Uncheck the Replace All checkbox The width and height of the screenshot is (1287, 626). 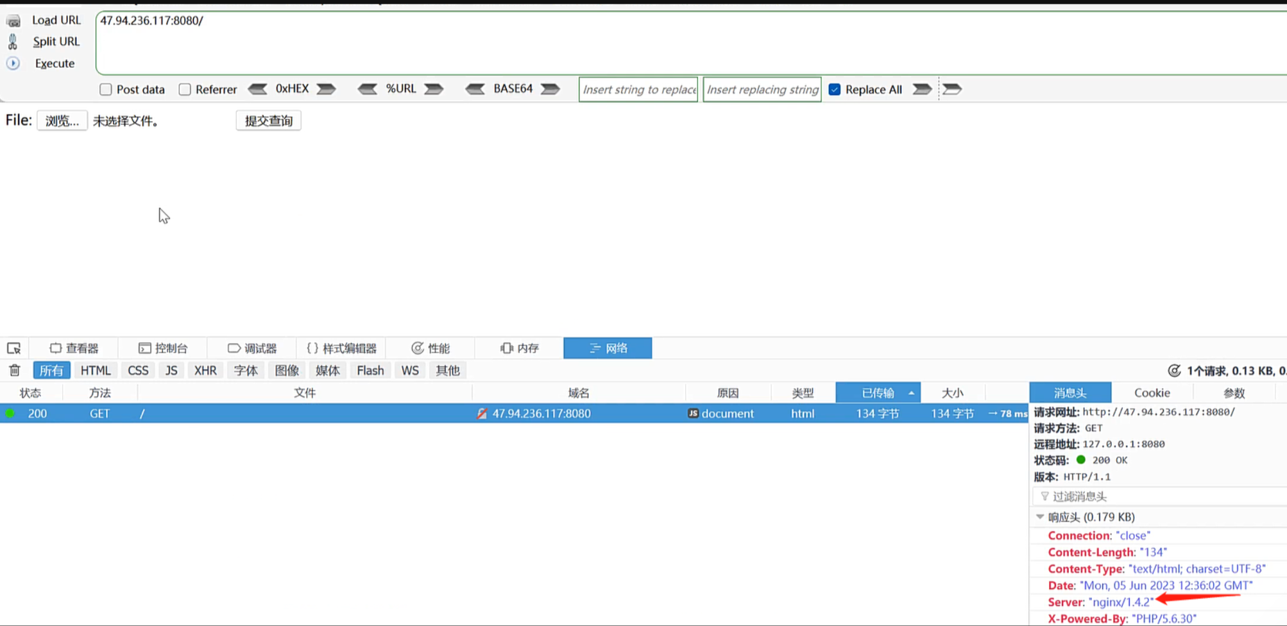coord(835,90)
